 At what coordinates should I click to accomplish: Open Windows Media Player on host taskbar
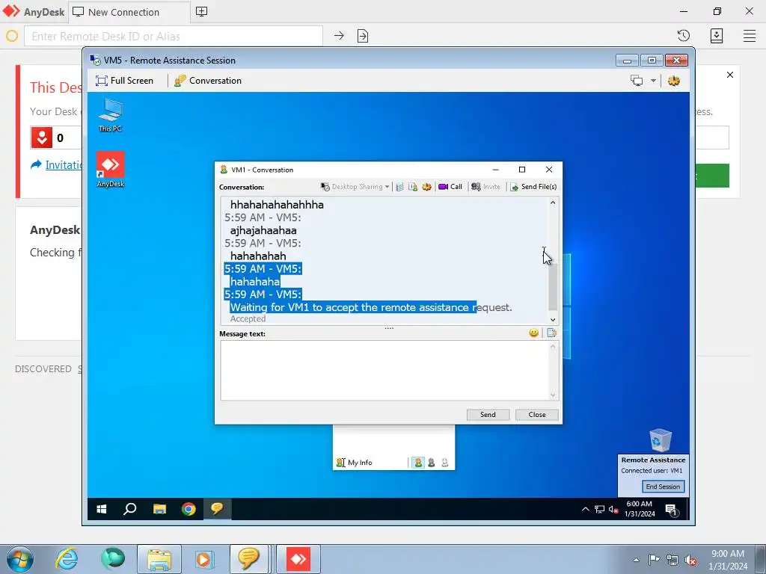(x=203, y=559)
